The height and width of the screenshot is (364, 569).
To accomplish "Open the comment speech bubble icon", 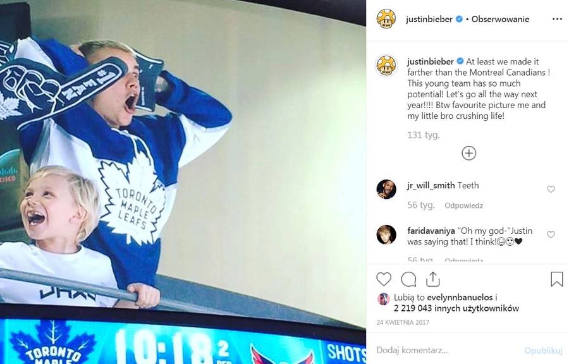I will (408, 279).
